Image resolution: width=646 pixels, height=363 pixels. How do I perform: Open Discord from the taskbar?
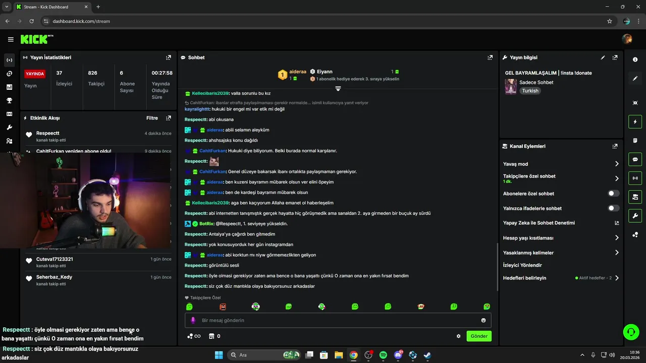[x=398, y=355]
